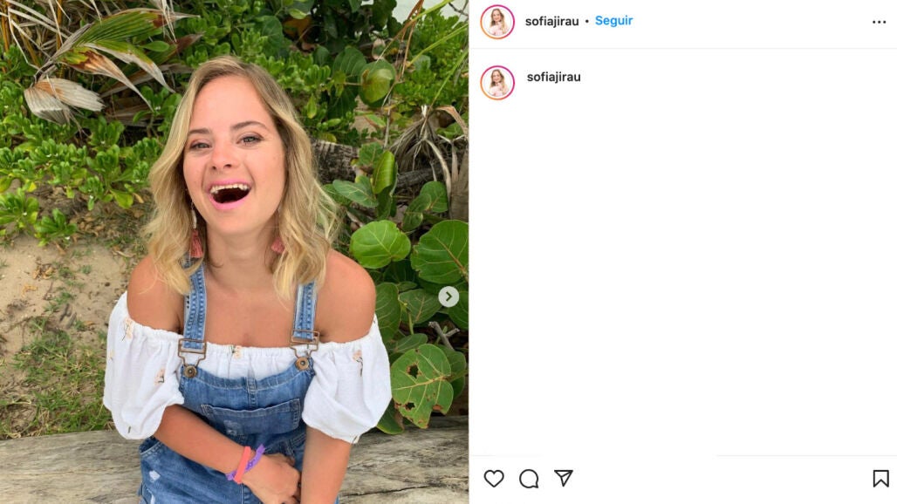This screenshot has height=504, width=897.
Task: Follow the account via Seguir
Action: coord(613,21)
